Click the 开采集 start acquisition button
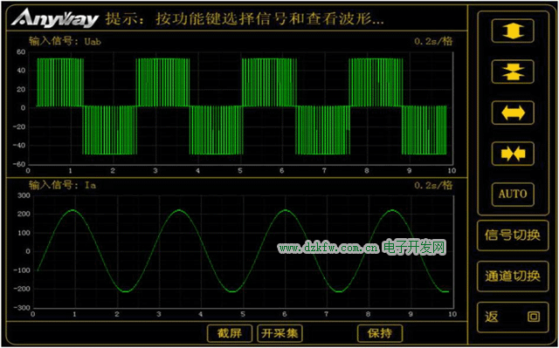 click(x=279, y=333)
